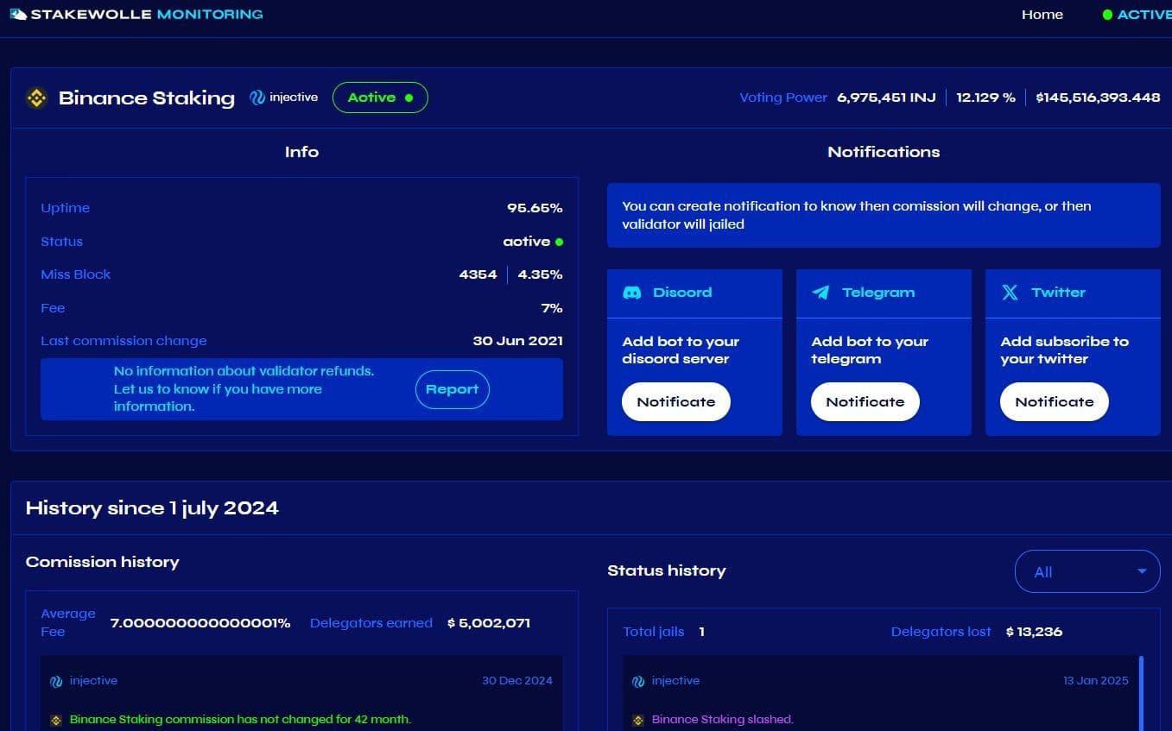Click the Last commission change label
The width and height of the screenshot is (1172, 731).
point(124,341)
